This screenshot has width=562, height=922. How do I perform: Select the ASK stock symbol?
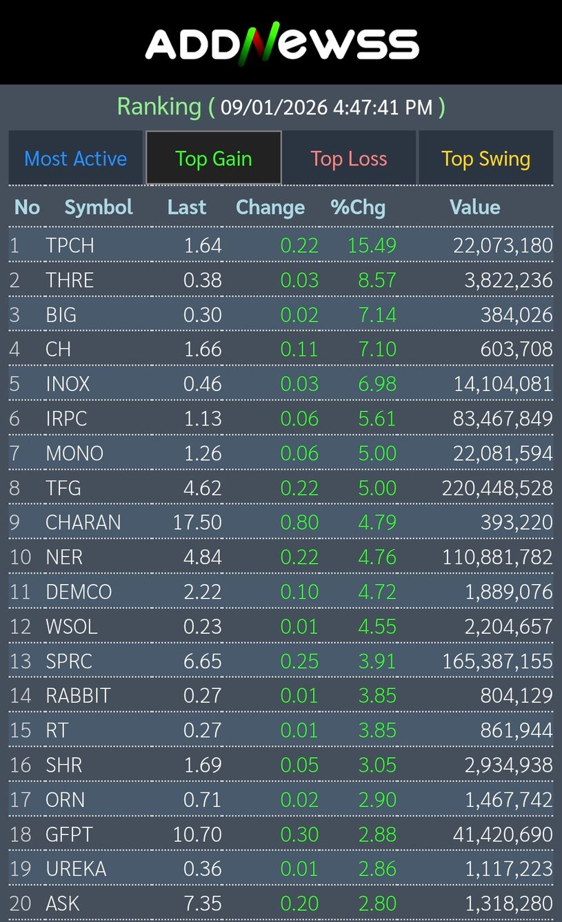pyautogui.click(x=63, y=903)
